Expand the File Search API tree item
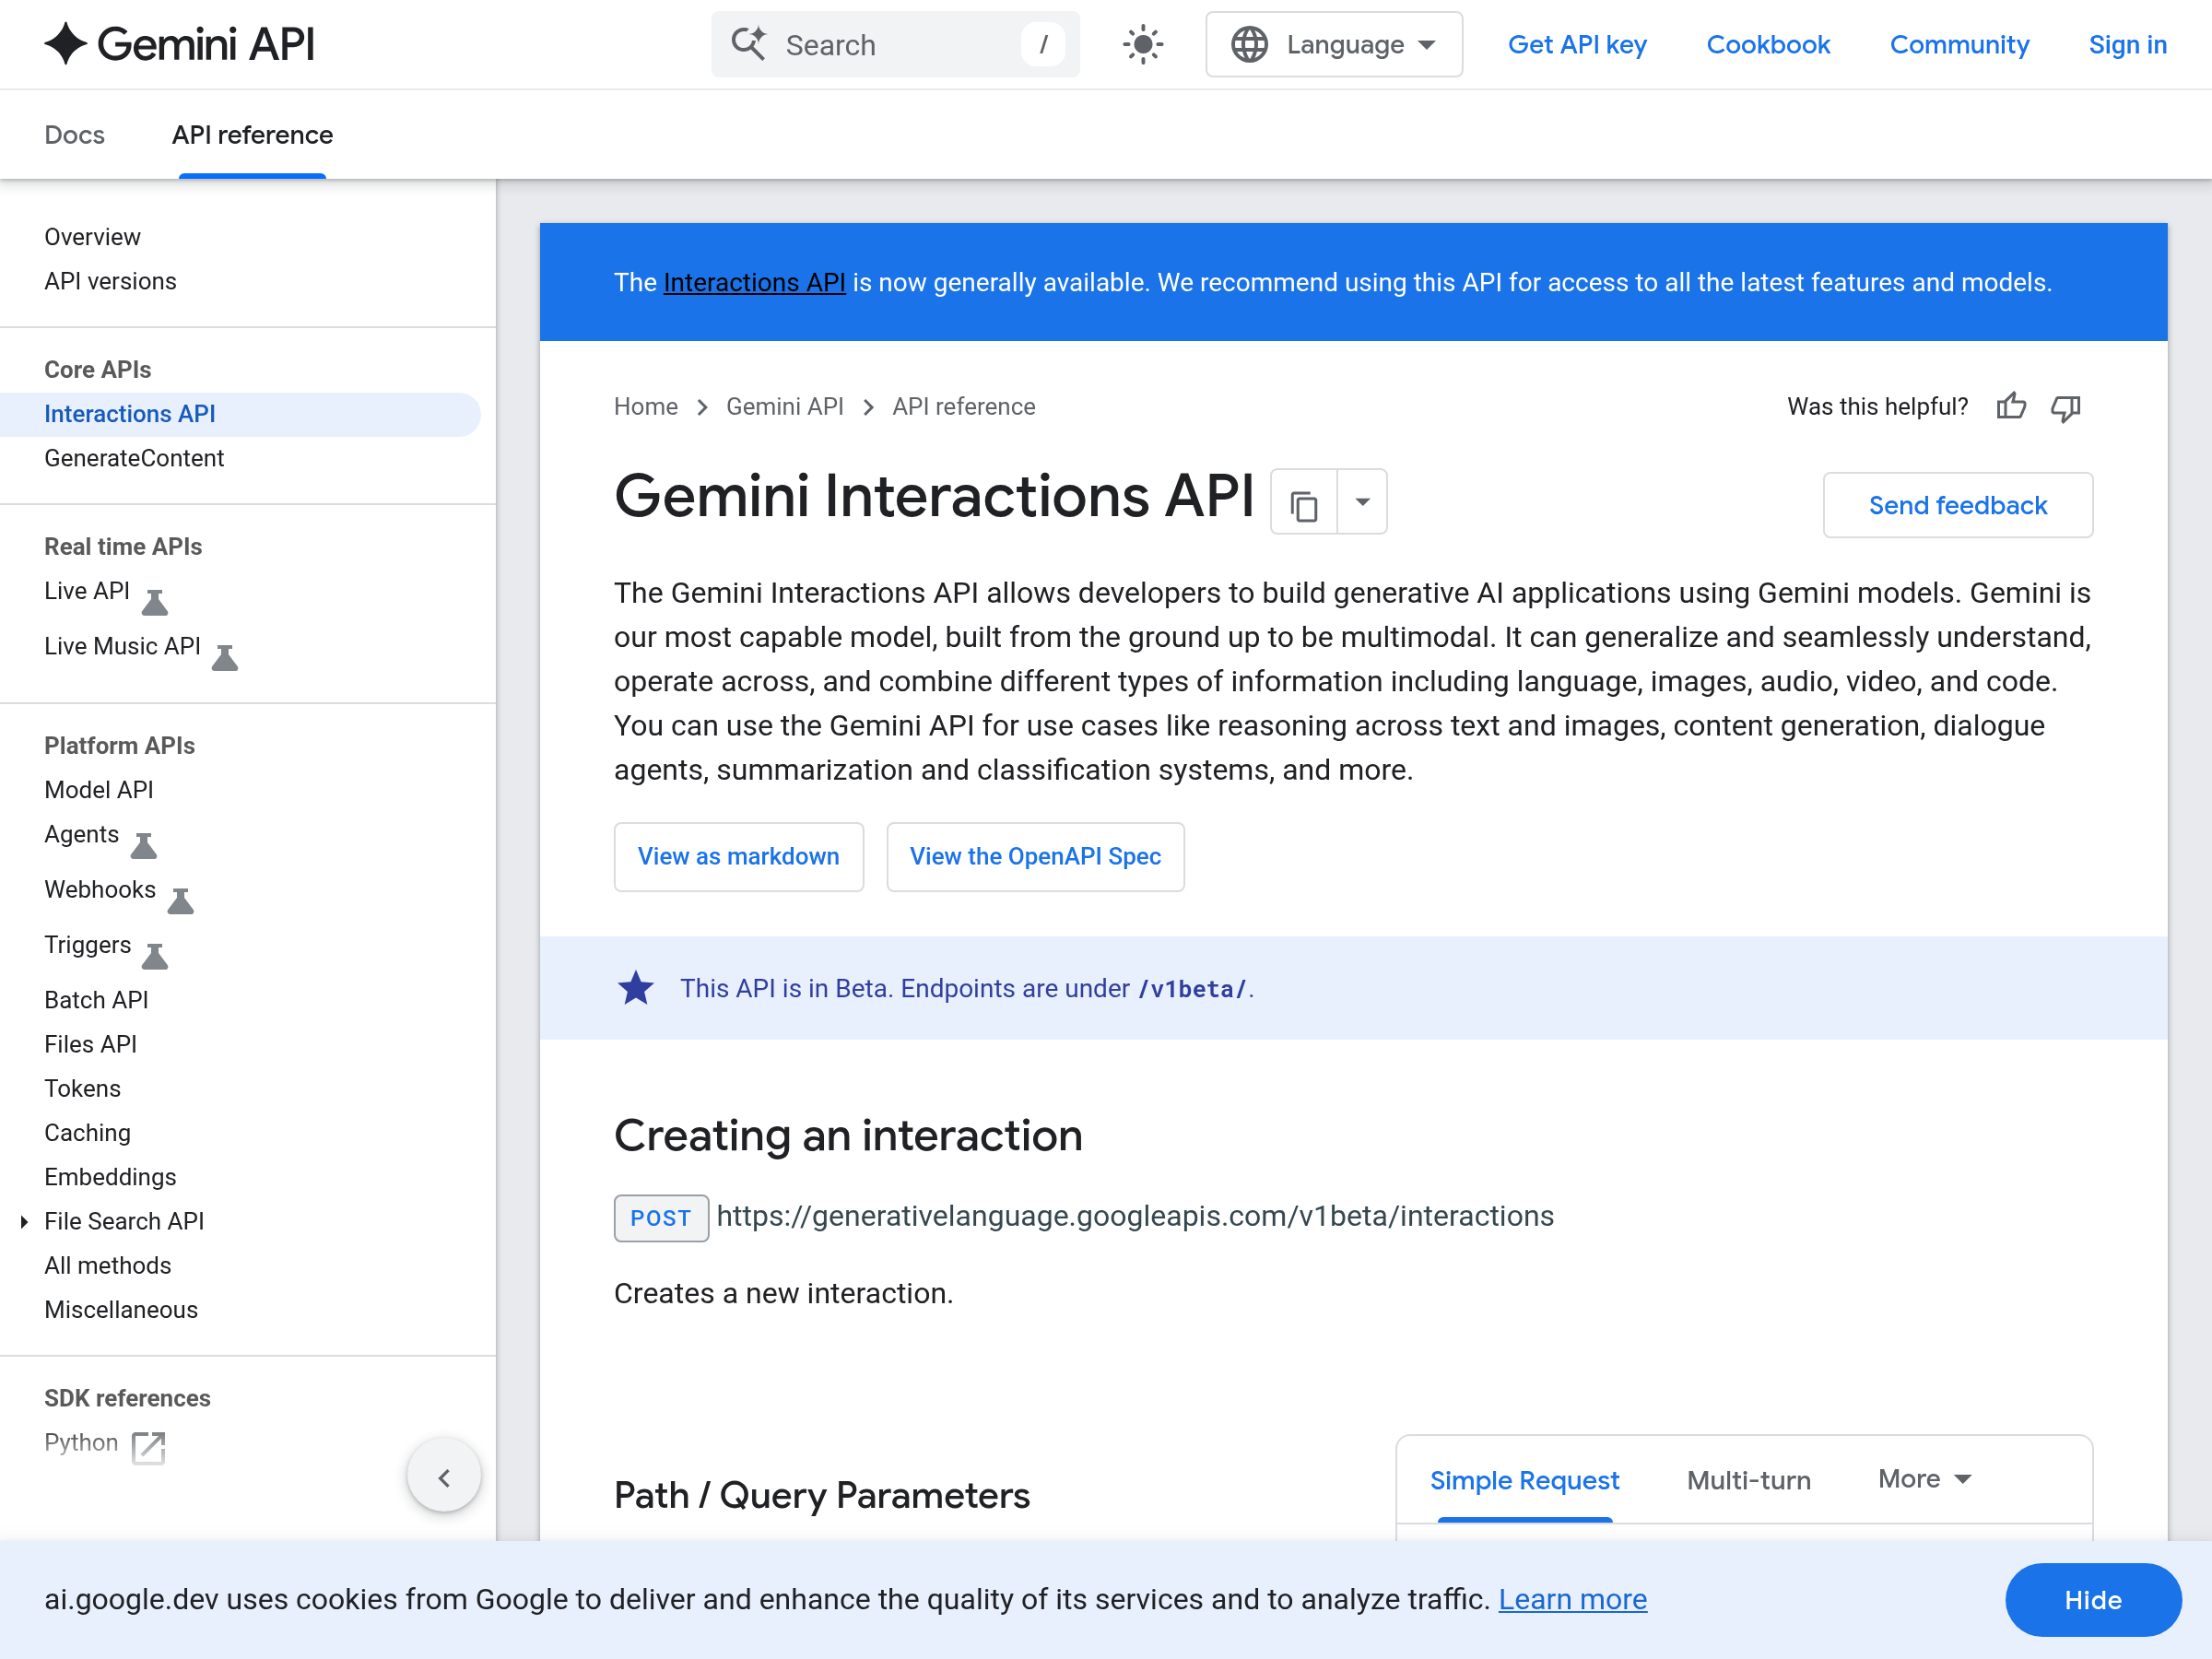The width and height of the screenshot is (2212, 1659). pyautogui.click(x=24, y=1221)
